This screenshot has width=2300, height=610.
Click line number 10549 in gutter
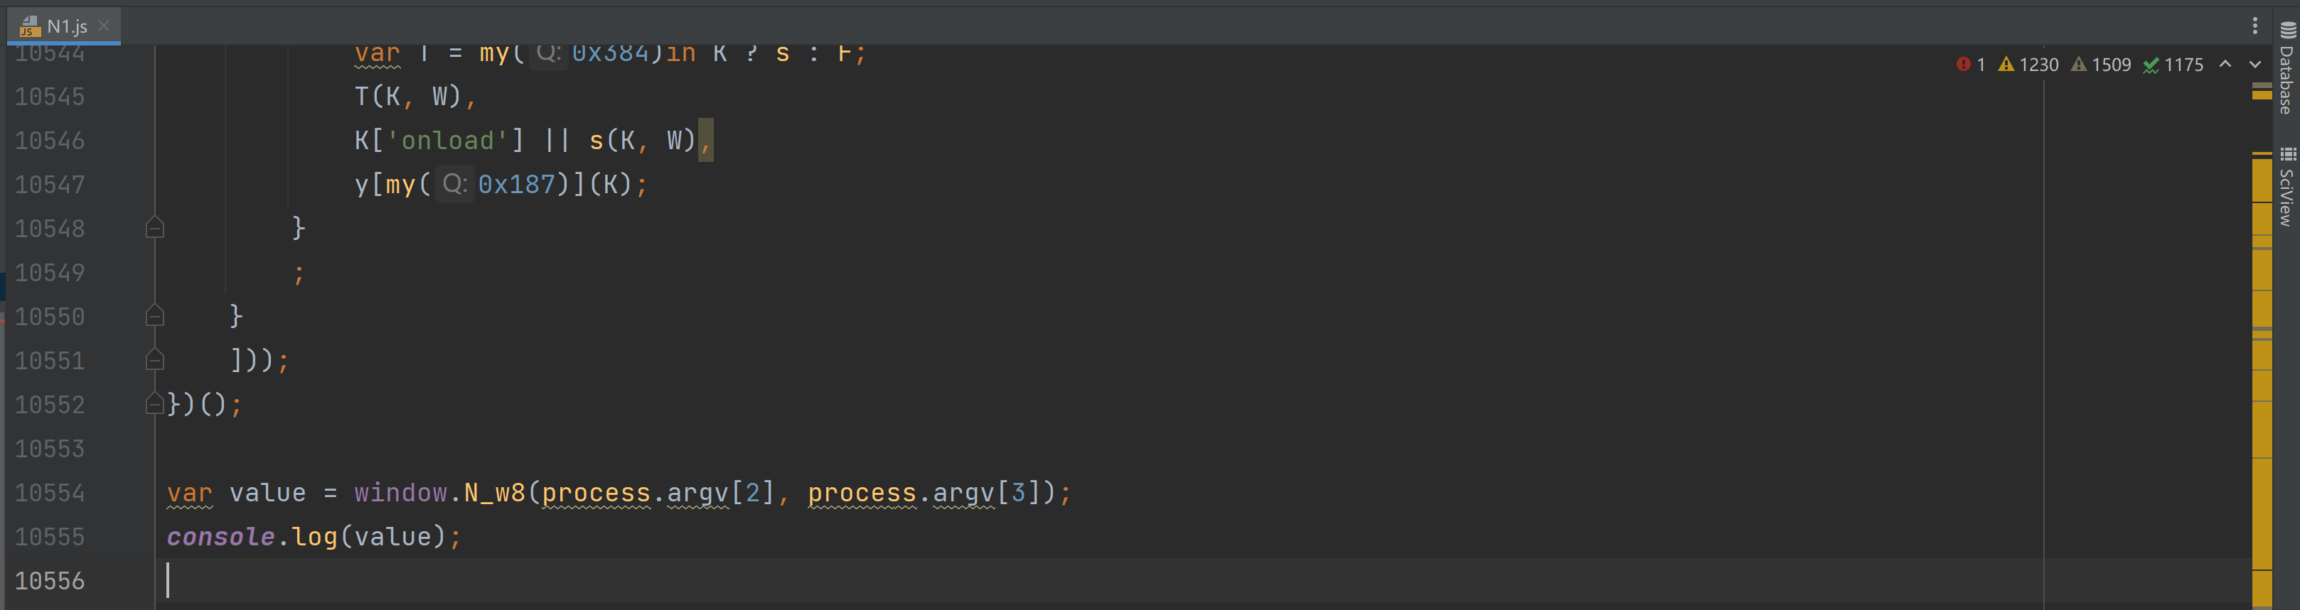(x=50, y=272)
